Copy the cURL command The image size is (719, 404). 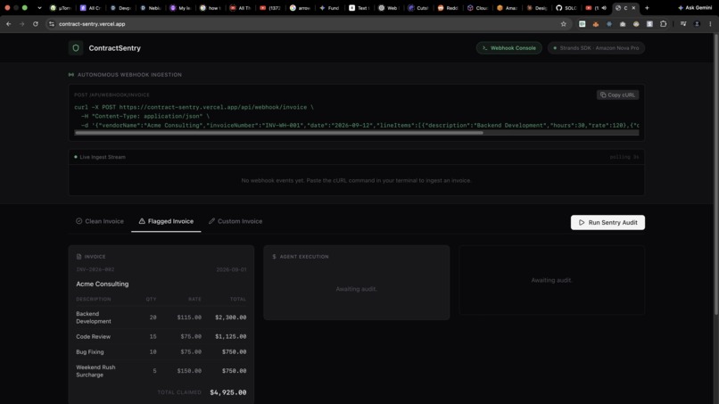coord(617,95)
